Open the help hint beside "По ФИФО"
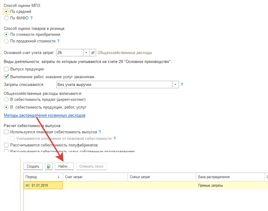The width and height of the screenshot is (268, 211). [32, 18]
